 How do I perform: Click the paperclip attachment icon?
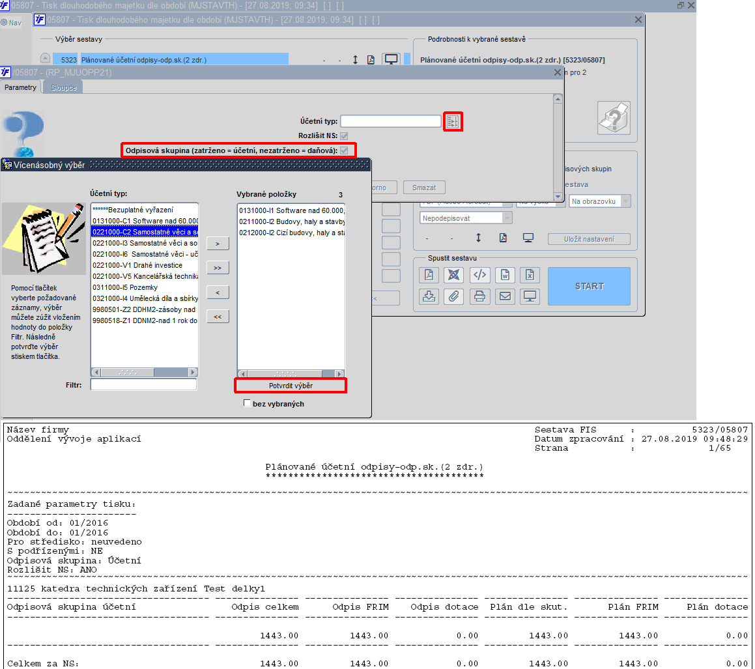[453, 296]
